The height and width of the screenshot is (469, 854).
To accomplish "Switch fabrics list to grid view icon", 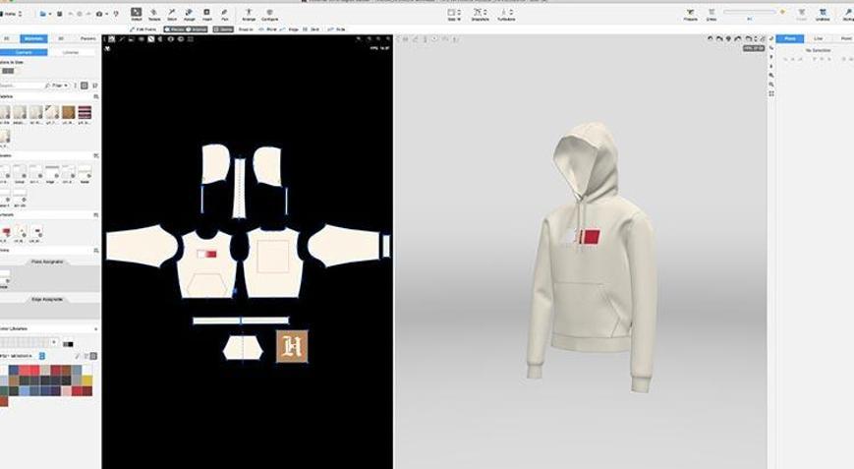I will coord(85,86).
